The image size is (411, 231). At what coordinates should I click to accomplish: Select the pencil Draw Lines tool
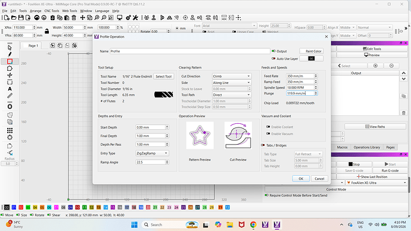pos(10,55)
